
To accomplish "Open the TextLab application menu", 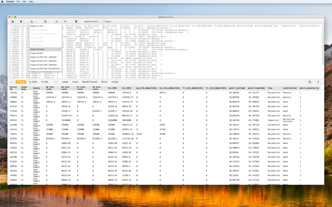I will (10, 1).
